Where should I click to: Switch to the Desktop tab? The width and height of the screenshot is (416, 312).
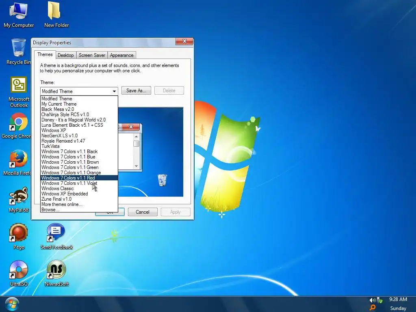65,55
